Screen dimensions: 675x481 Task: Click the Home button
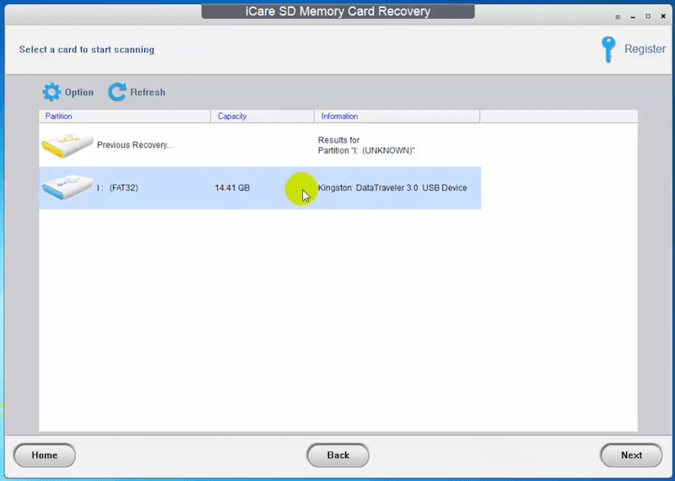tap(45, 455)
